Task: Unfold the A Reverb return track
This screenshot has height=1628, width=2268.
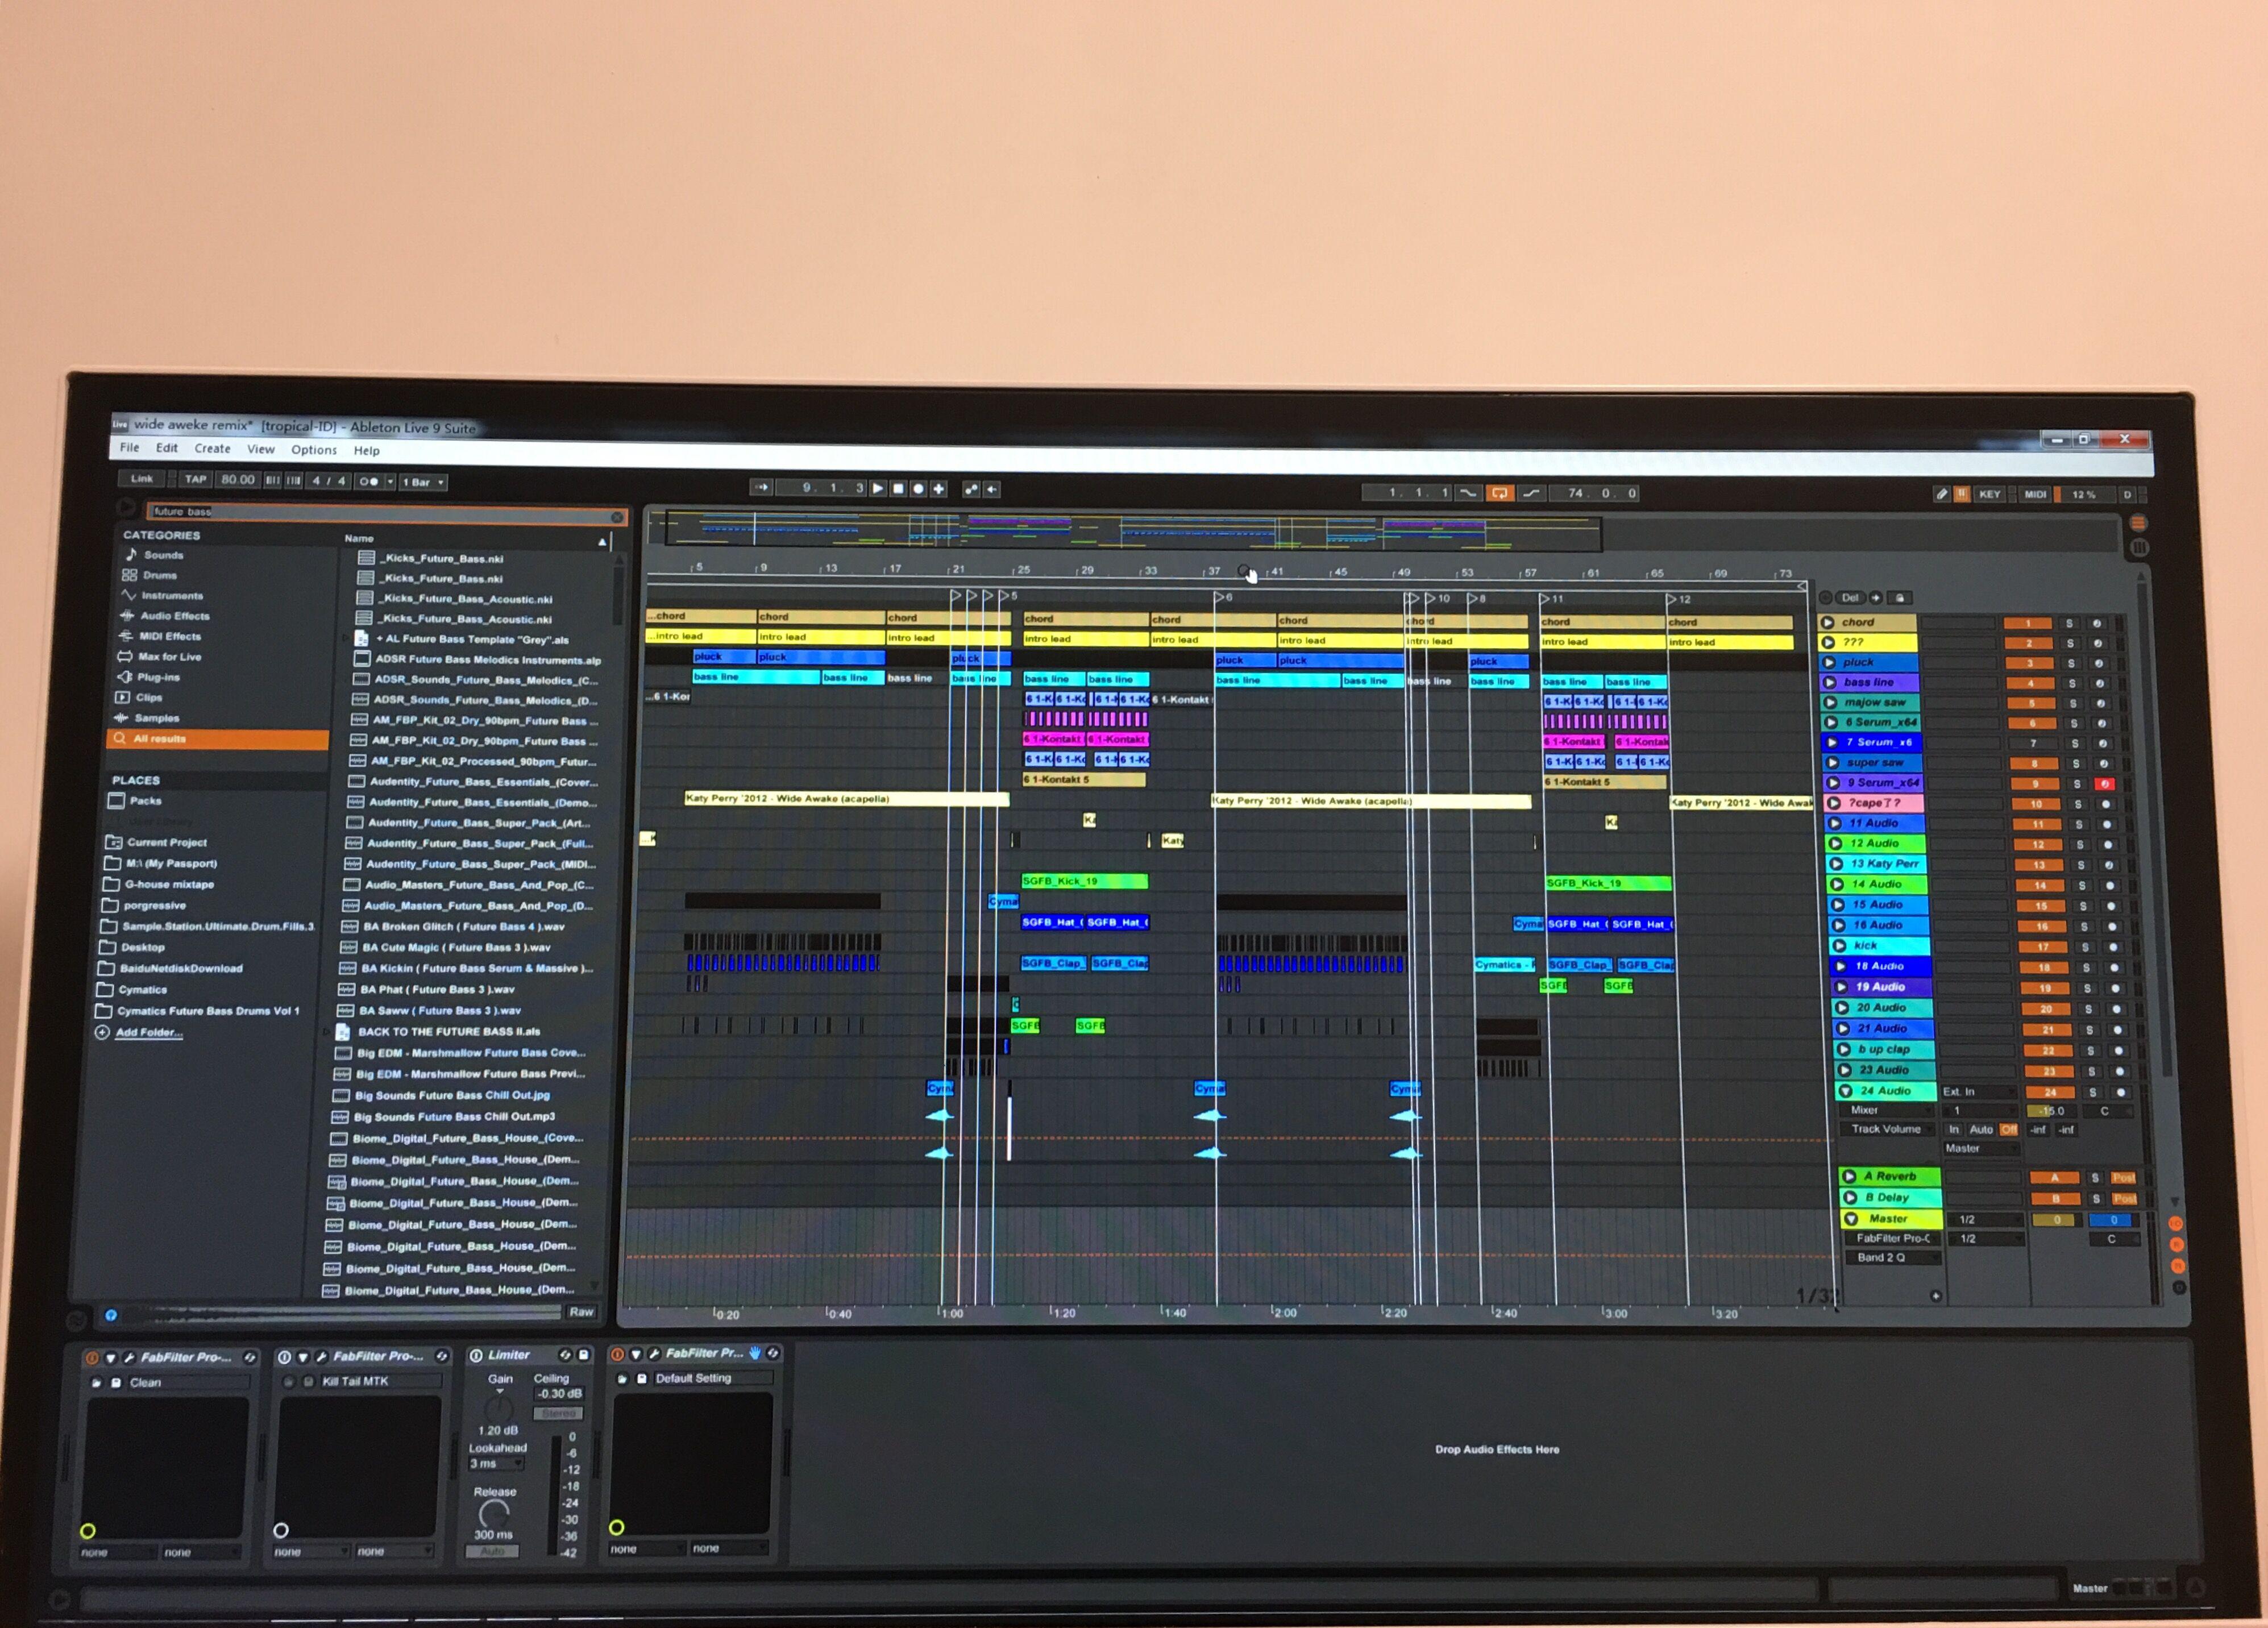Action: point(1849,1177)
